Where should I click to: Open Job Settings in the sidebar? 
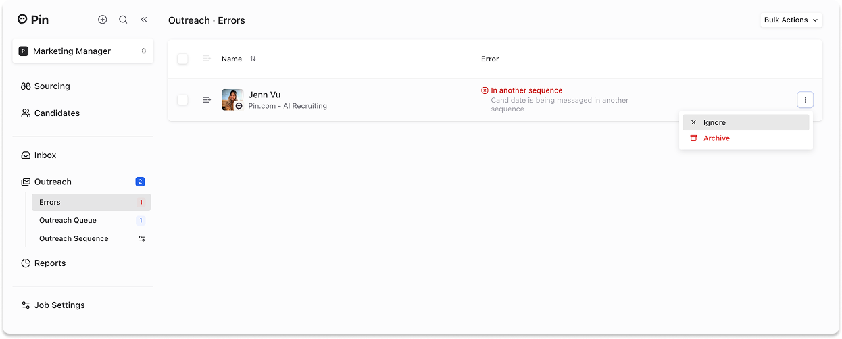click(x=59, y=305)
